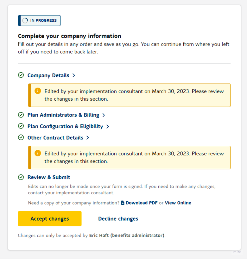Click the PDF file icon beside Download PDF

(x=123, y=203)
